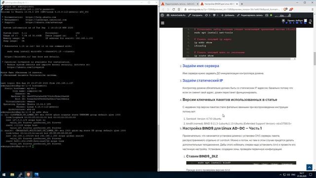Open a new browser tab
The image size is (316, 178).
pyautogui.click(x=242, y=4)
